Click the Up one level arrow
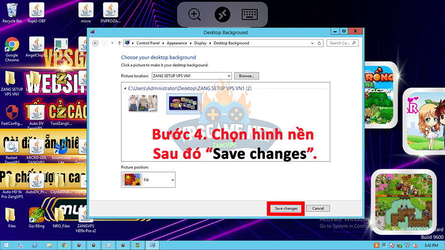The width and height of the screenshot is (445, 250). click(119, 43)
